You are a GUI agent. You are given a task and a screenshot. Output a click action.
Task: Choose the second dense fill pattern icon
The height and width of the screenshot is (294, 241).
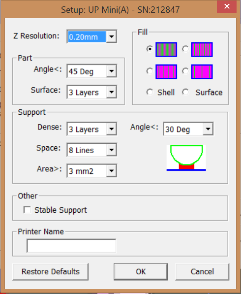tap(202, 50)
